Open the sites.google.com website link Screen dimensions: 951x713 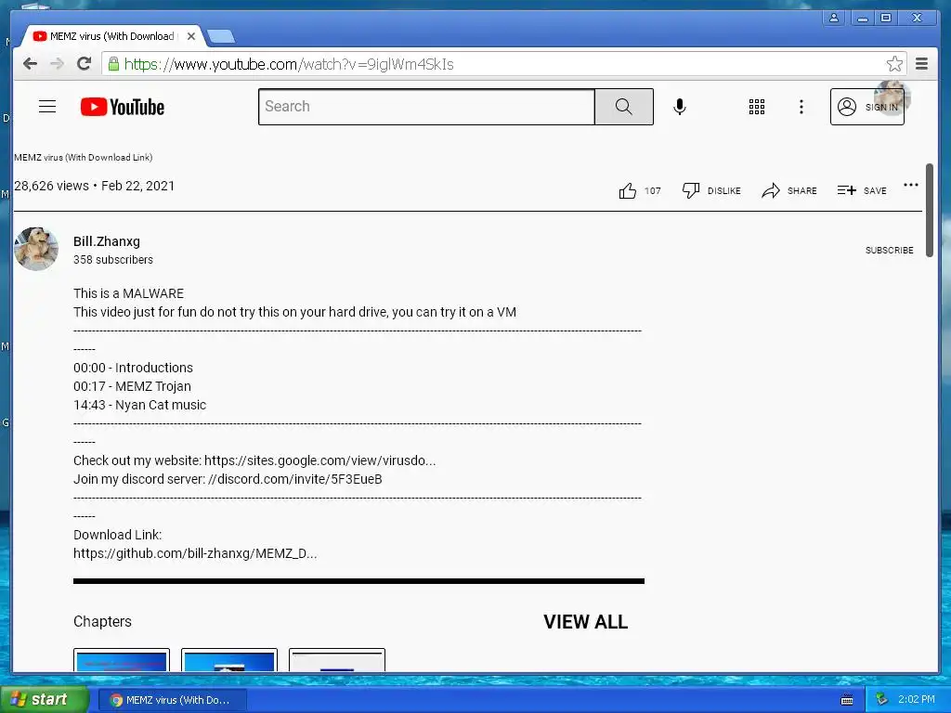click(319, 460)
